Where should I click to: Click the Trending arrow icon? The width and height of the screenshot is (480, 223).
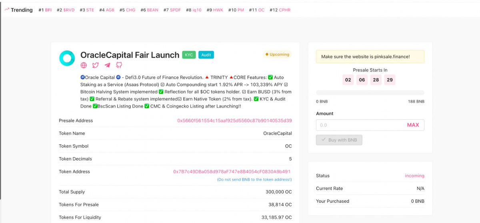tap(7, 10)
